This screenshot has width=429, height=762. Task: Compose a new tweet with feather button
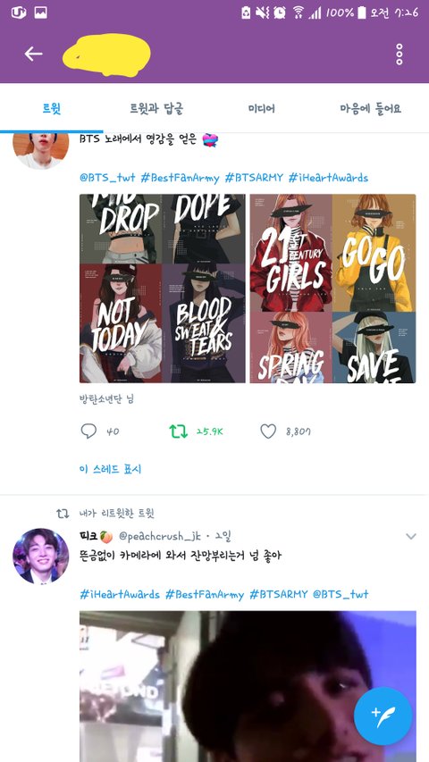tap(383, 716)
